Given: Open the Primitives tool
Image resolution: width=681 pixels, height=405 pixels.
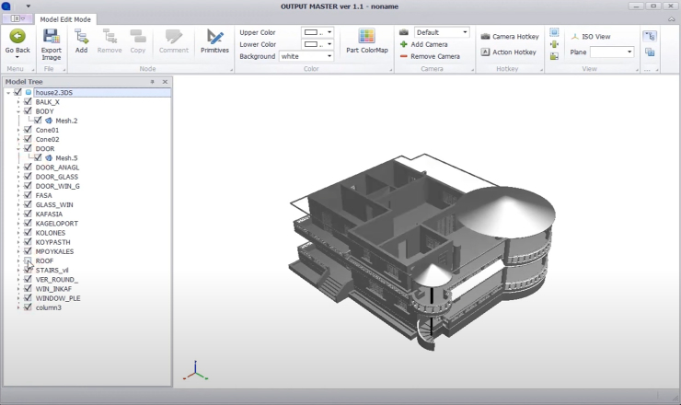Looking at the screenshot, I should pyautogui.click(x=214, y=42).
